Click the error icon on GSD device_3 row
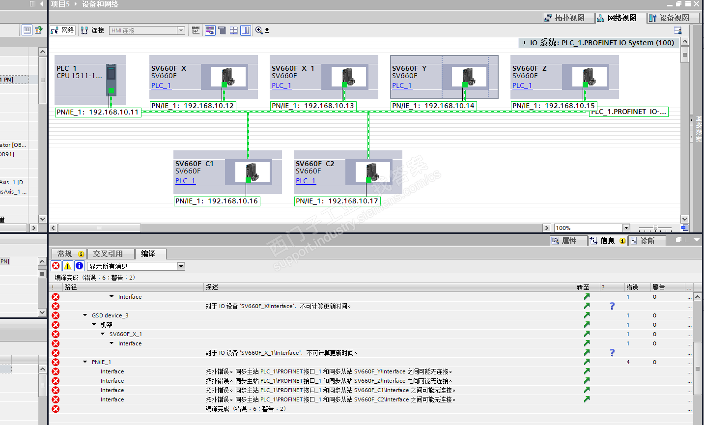This screenshot has height=425, width=704. coord(56,315)
